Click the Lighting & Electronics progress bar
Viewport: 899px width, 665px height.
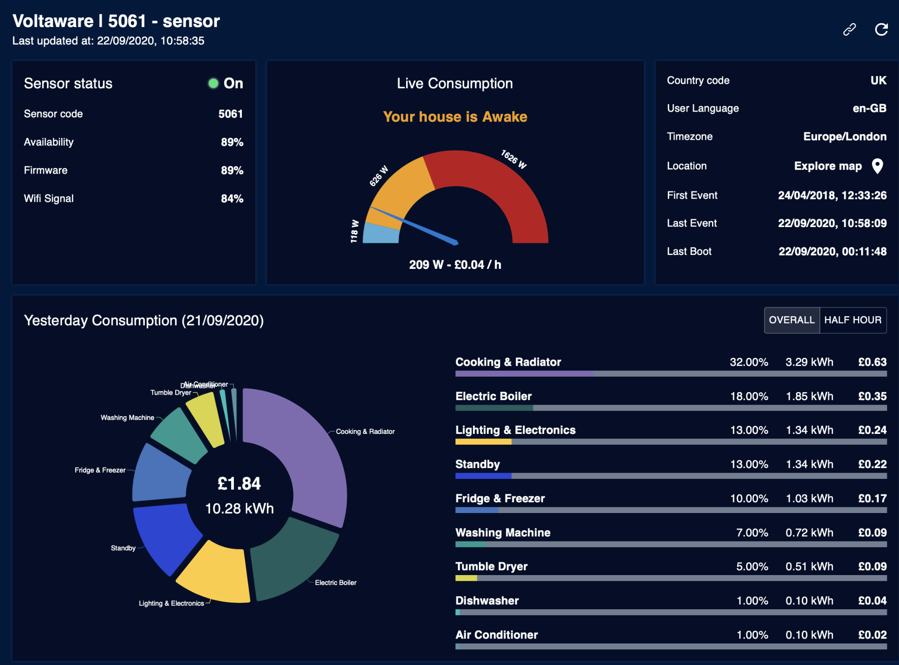(671, 442)
